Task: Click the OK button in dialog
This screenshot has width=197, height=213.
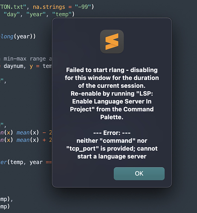Action: point(139,174)
